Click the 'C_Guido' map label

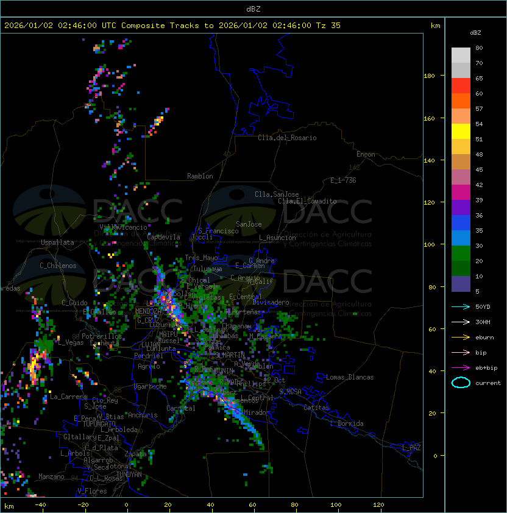pos(74,303)
